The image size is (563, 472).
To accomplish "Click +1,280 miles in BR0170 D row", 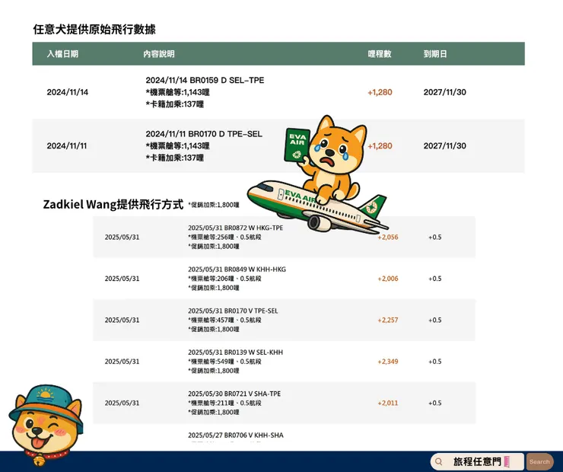I will [x=380, y=146].
